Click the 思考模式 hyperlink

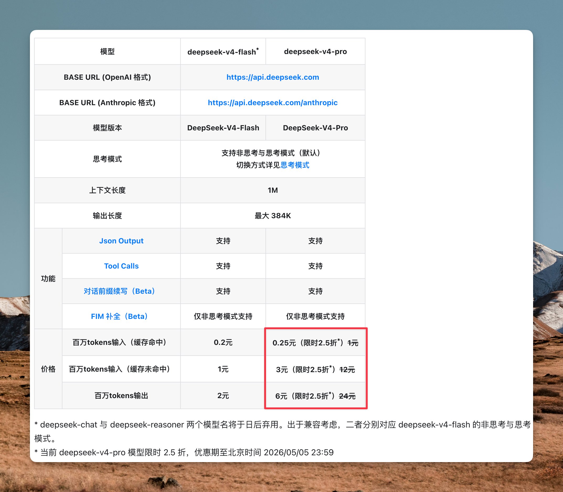click(x=295, y=165)
